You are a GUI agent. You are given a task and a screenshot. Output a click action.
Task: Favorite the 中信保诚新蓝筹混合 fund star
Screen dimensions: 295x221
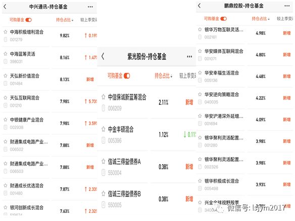(x=103, y=97)
